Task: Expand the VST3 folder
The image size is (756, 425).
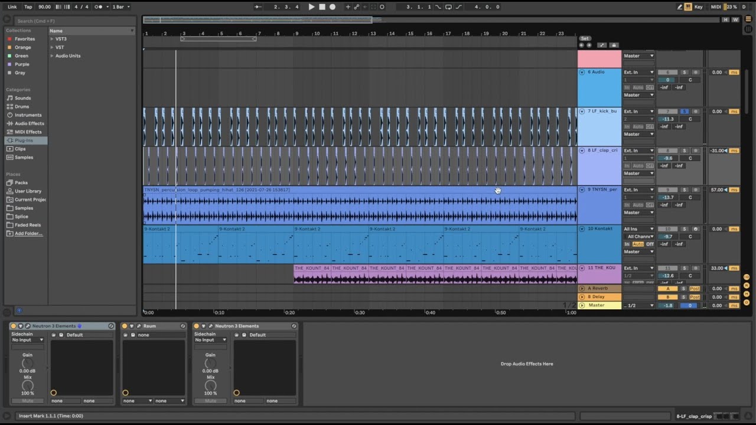Action: tap(52, 39)
